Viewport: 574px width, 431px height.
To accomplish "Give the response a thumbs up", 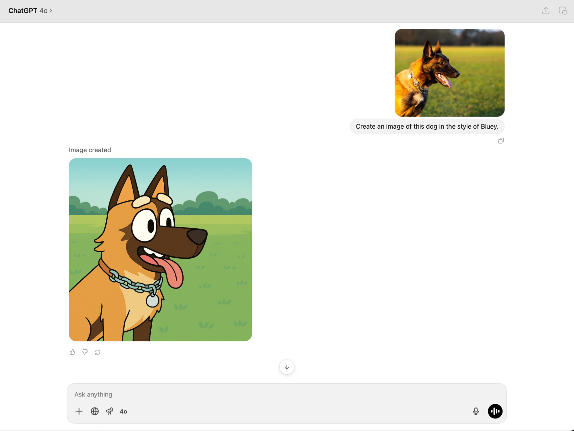I will click(x=72, y=352).
